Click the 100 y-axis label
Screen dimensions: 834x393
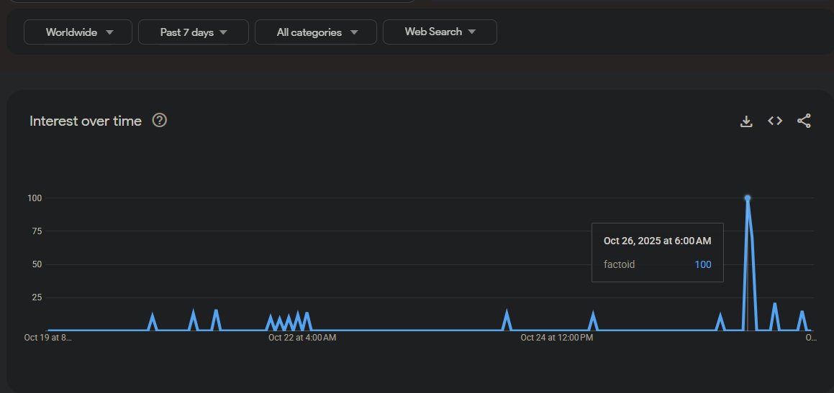(x=35, y=198)
